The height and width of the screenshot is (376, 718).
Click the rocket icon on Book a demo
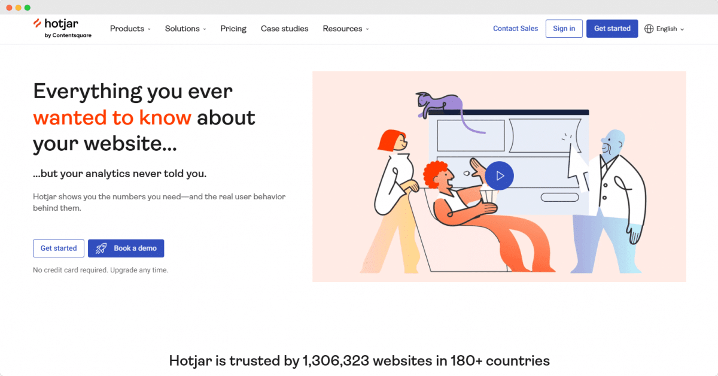coord(101,248)
